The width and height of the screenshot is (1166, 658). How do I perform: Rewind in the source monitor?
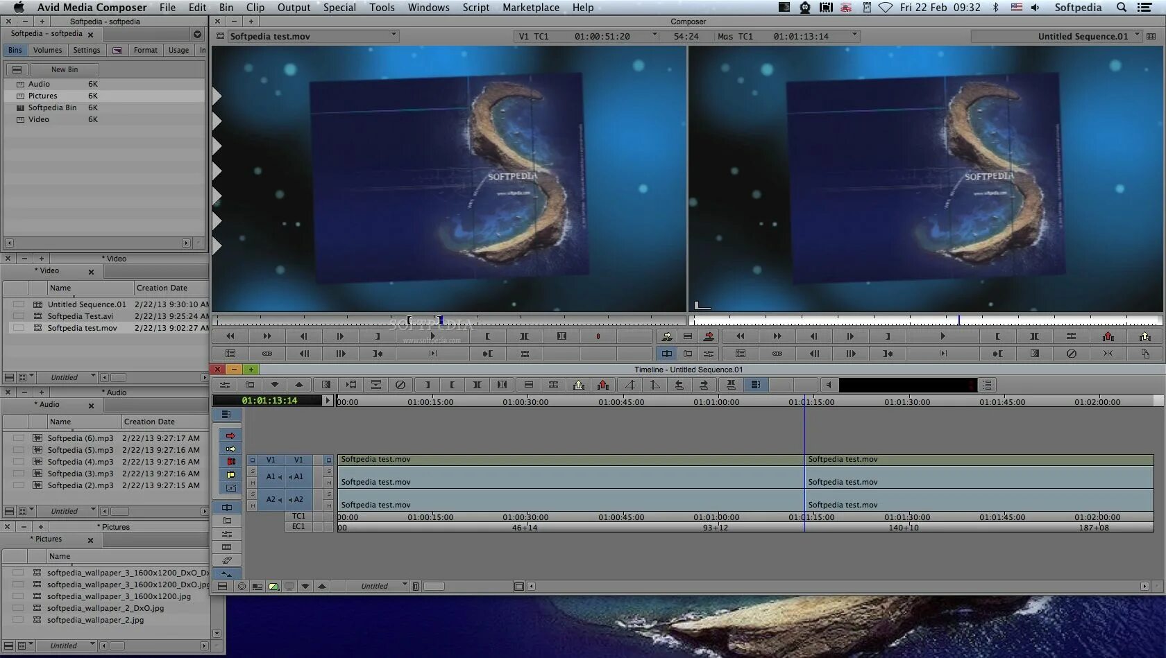[x=230, y=336]
